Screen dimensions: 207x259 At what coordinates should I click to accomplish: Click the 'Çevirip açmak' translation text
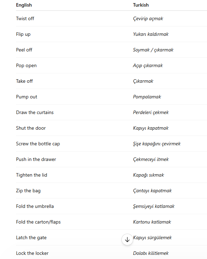tap(148, 19)
